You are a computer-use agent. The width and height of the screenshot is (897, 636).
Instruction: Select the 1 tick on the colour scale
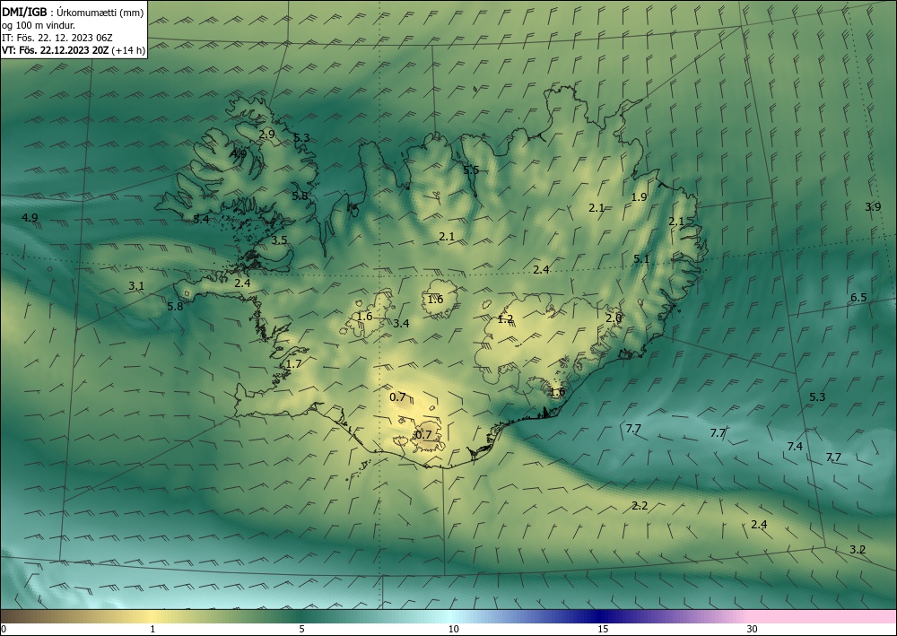tap(152, 629)
